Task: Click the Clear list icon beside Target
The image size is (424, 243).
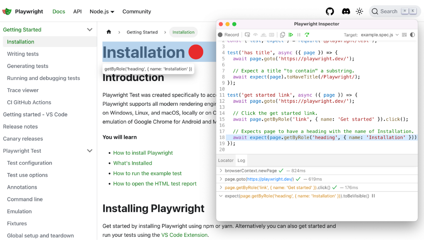Action: tap(404, 35)
